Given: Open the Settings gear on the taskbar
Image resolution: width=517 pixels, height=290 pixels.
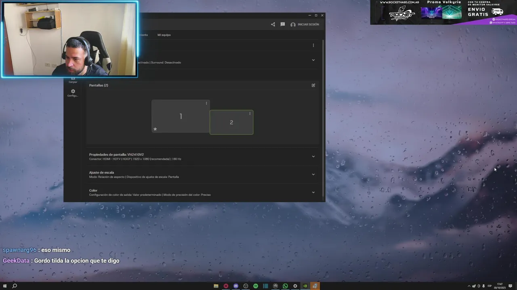Looking at the screenshot, I should pos(295,286).
